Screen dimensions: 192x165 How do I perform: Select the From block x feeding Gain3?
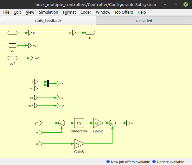[x=41, y=143]
